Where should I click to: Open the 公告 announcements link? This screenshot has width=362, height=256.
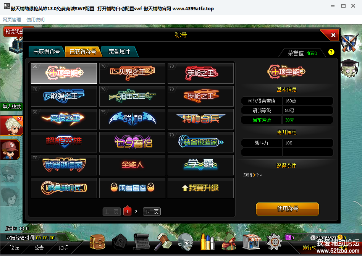pos(39,248)
